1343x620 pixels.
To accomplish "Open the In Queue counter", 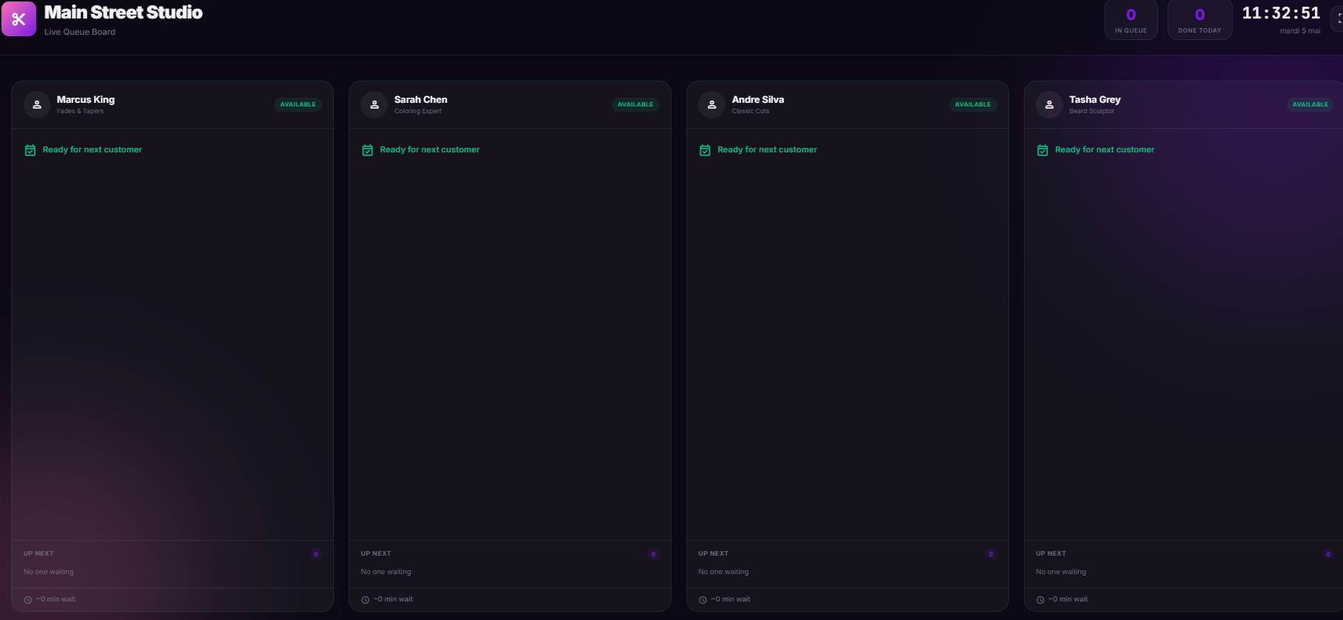I will [x=1131, y=20].
